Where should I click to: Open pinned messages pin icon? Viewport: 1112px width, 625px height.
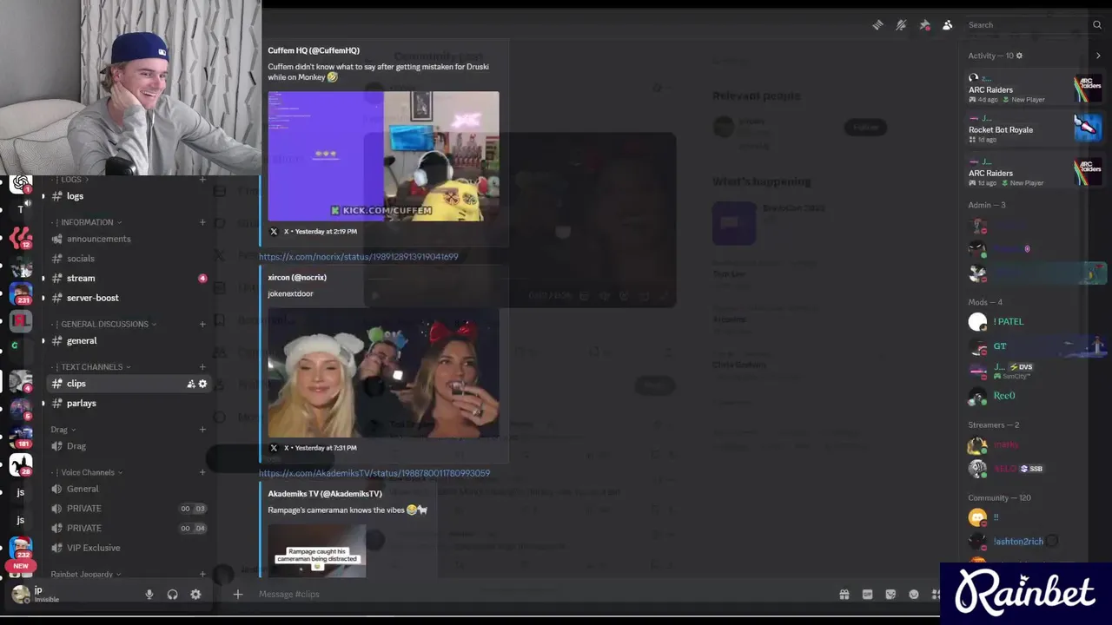pos(924,25)
